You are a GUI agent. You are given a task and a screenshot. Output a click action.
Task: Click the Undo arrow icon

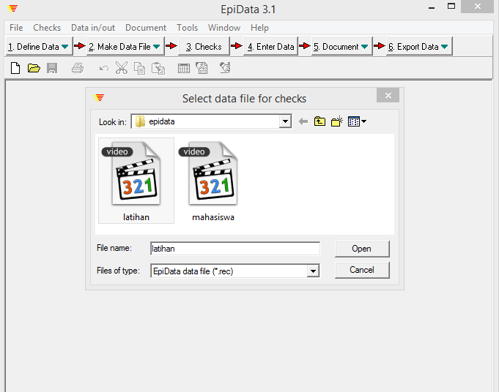pos(104,68)
